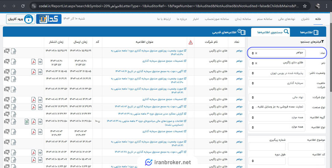Image resolution: width=332 pixels, height=168 pixels.
Task: Download PDF of invitation notice for 1403/06/28
Action: click(34, 153)
